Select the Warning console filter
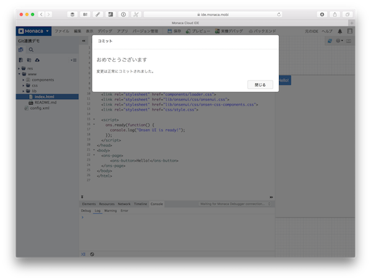This screenshot has height=280, width=371. pos(110,211)
